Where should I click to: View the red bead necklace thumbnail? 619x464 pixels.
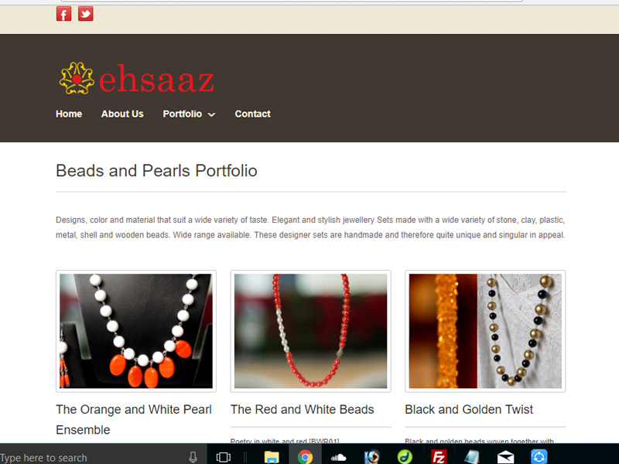coord(311,331)
